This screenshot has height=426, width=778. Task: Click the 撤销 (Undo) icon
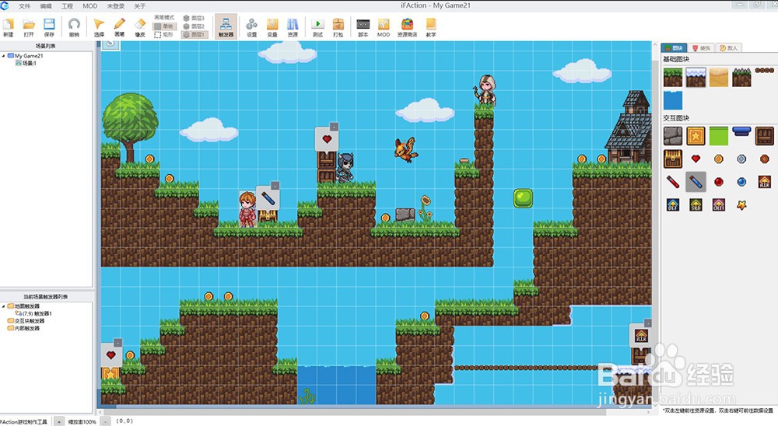point(74,27)
